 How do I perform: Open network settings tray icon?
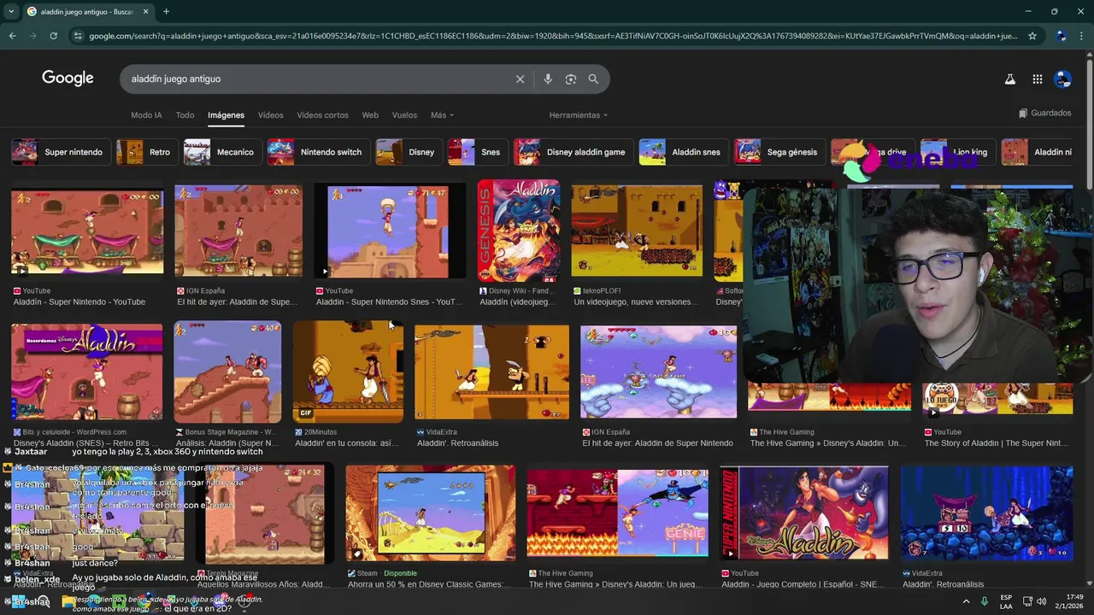[x=1027, y=601]
